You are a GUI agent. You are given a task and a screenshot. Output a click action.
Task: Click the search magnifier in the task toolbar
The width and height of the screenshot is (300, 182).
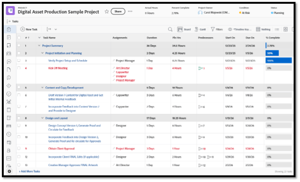[170, 29]
